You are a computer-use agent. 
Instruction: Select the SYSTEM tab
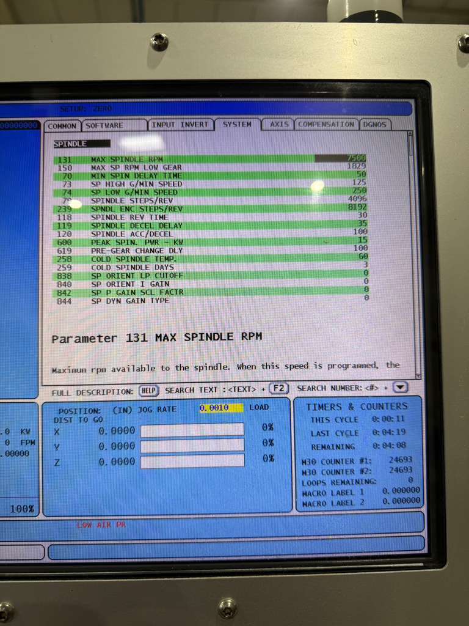[238, 124]
